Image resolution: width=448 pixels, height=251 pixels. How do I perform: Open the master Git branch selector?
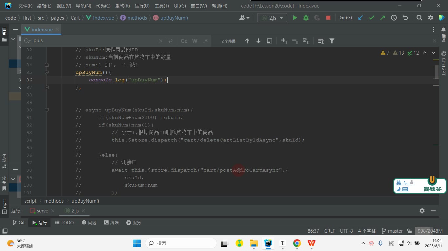(x=392, y=231)
